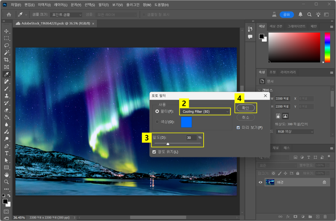Select the Brush tool
Image resolution: width=336 pixels, height=221 pixels.
tap(6, 88)
